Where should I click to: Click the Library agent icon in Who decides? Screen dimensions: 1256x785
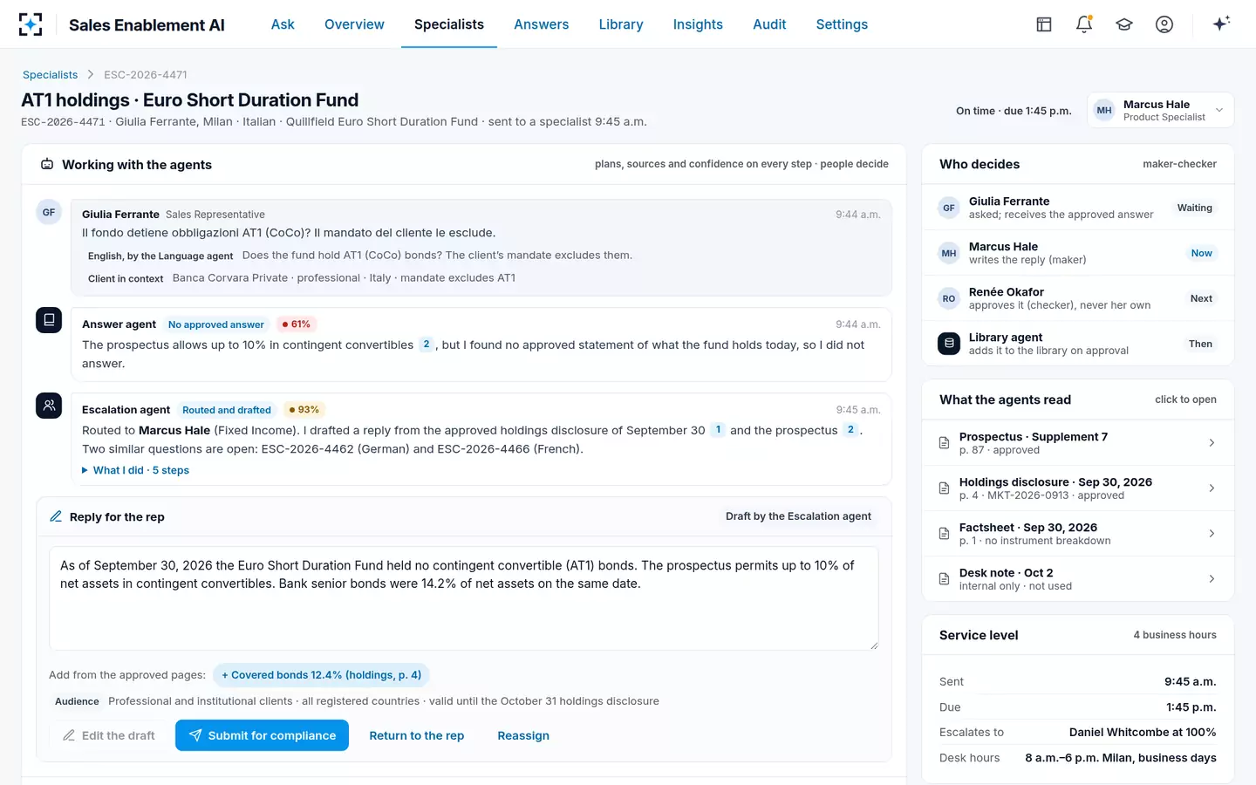point(949,344)
